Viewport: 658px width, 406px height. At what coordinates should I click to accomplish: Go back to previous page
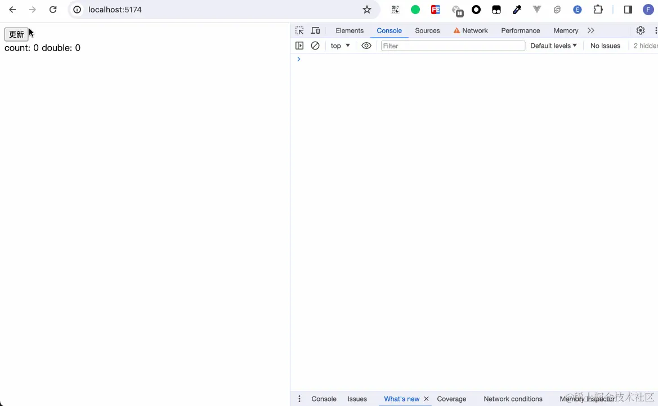pos(12,10)
